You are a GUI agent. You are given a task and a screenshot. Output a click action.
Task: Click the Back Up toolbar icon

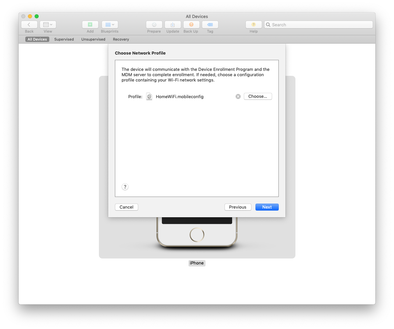[x=191, y=25]
